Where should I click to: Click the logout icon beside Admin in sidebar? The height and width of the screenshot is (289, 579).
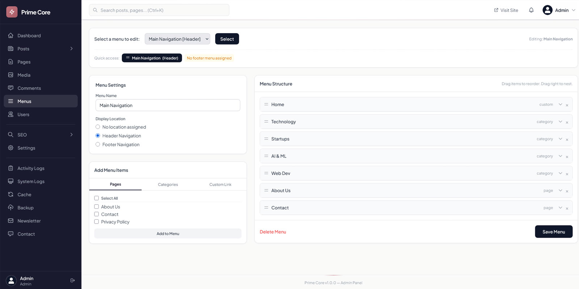pos(72,280)
